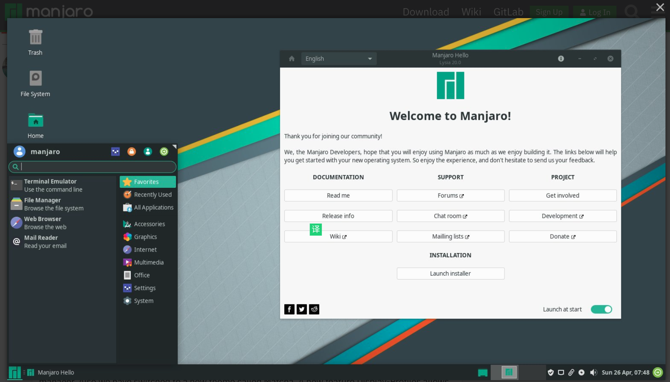Click the paperclip clipboard tray icon
The height and width of the screenshot is (382, 670).
pyautogui.click(x=571, y=373)
